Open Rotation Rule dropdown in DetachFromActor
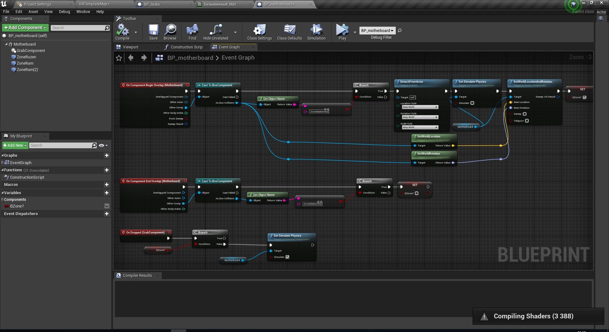 coord(420,117)
